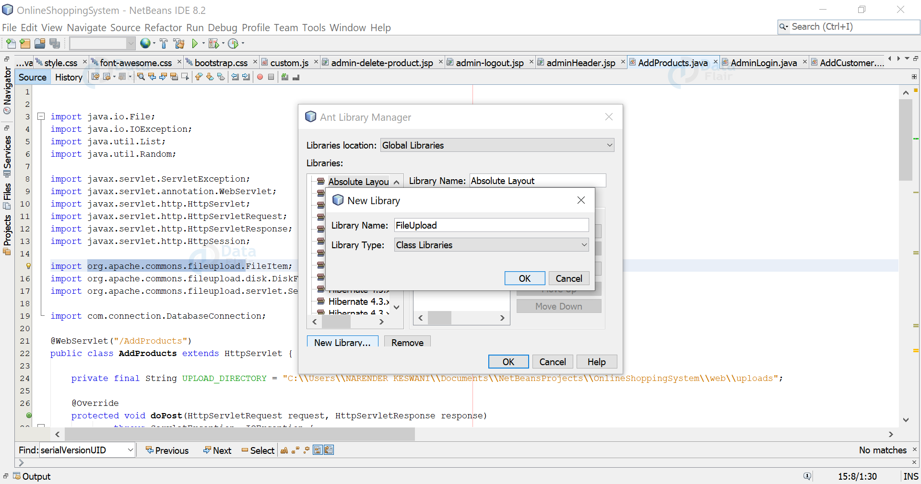Viewport: 921px width, 484px height.
Task: Click the Open Project toolbar icon
Action: pyautogui.click(x=40, y=44)
